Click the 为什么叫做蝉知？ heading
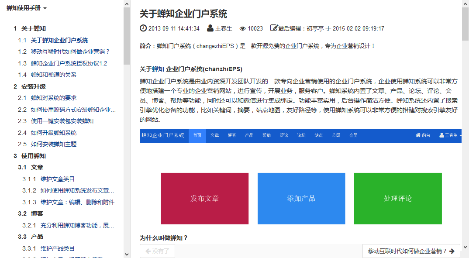This screenshot has width=469, height=258. click(x=164, y=238)
